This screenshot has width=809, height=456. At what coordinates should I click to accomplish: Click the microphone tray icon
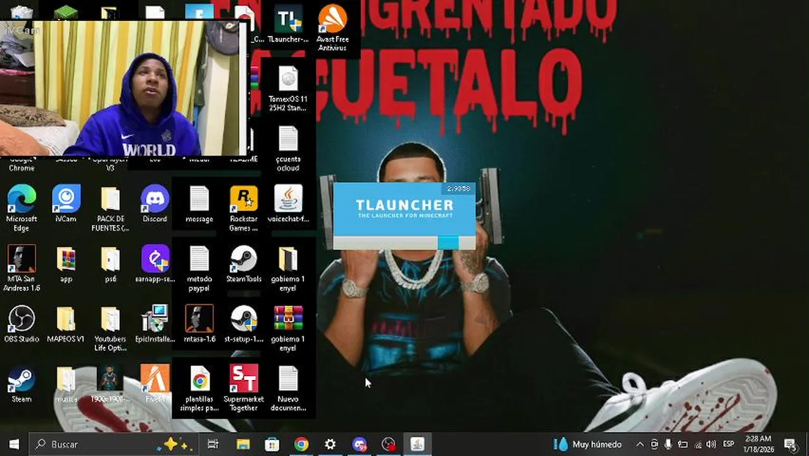coord(668,445)
